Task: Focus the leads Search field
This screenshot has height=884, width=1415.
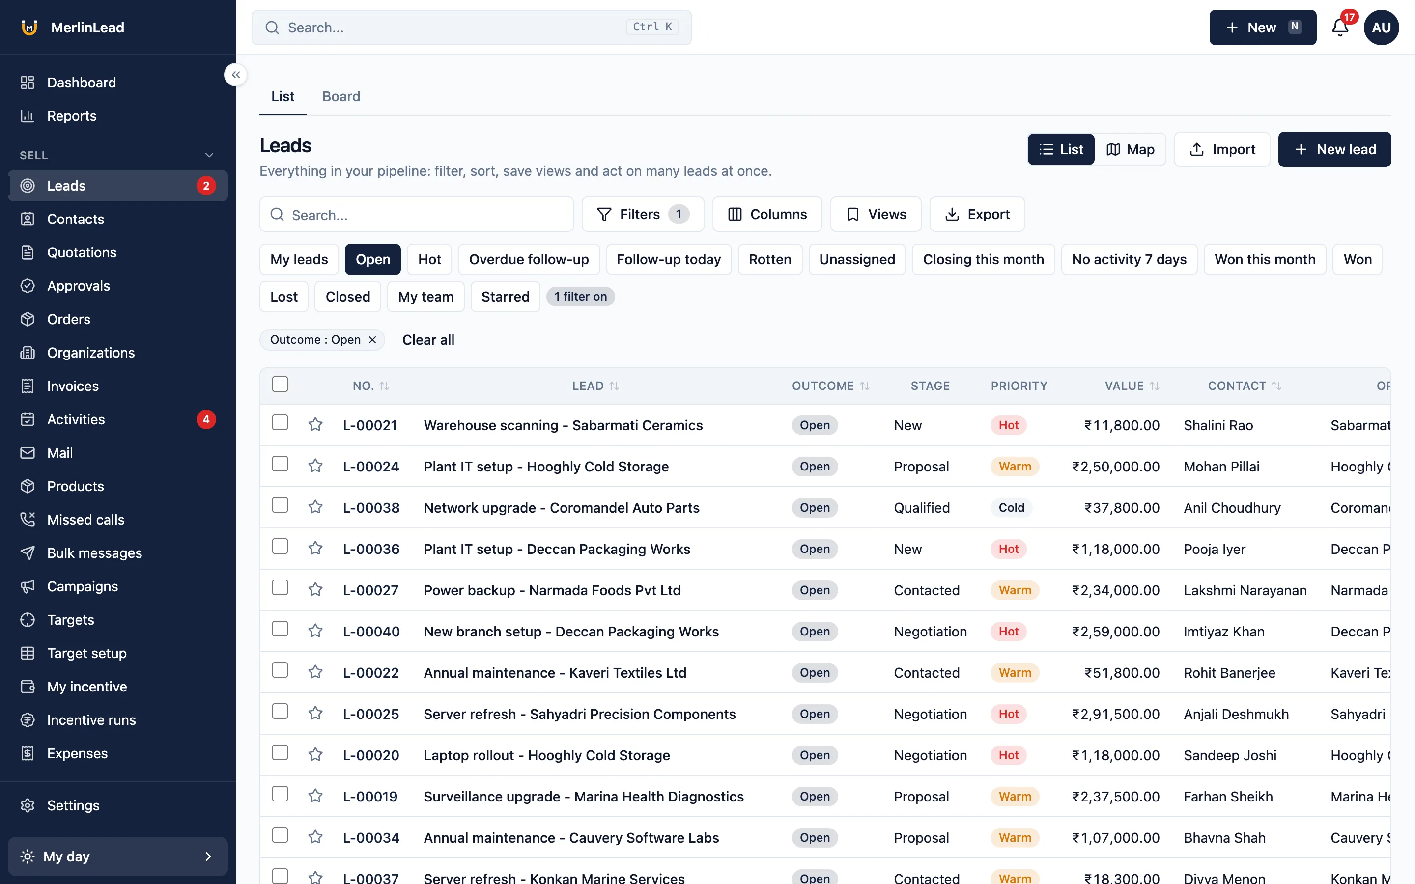Action: 416,215
